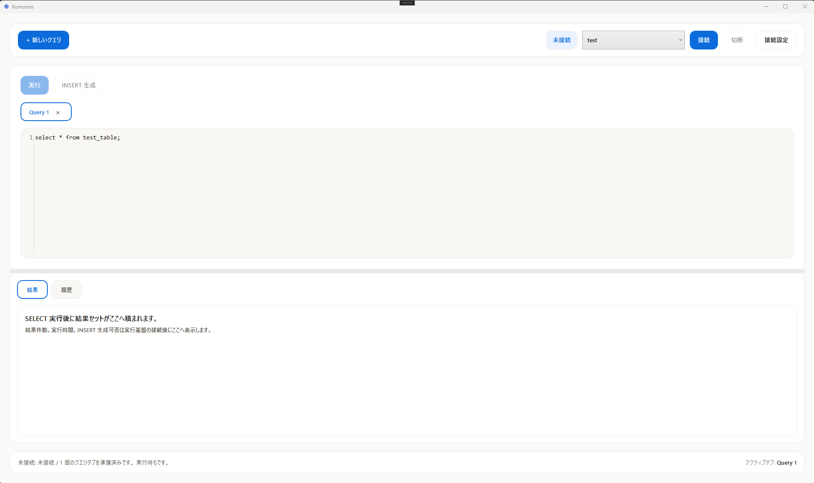Click the 未接続 status badge
The image size is (814, 483).
coord(561,40)
